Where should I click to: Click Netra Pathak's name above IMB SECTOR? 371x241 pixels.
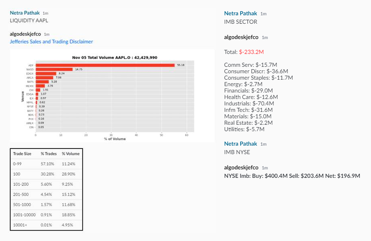pyautogui.click(x=240, y=13)
